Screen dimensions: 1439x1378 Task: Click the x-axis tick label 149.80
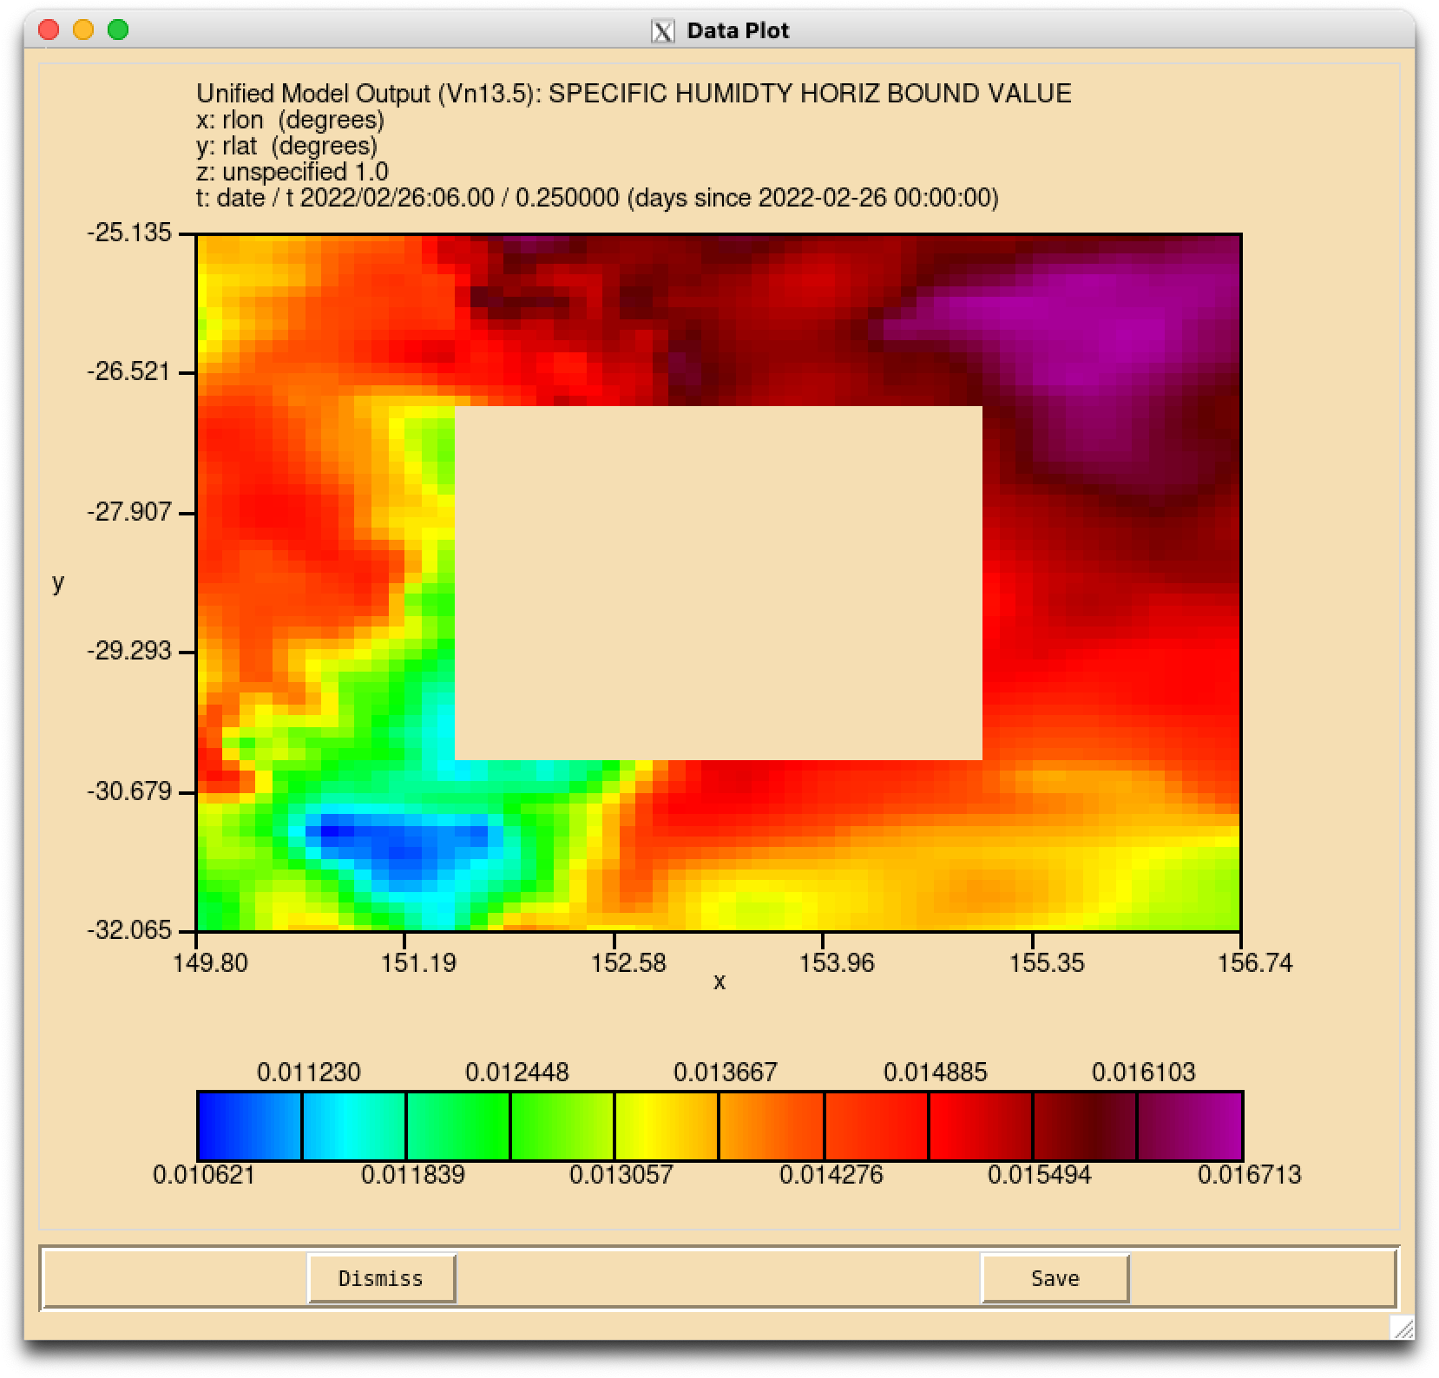[x=210, y=963]
